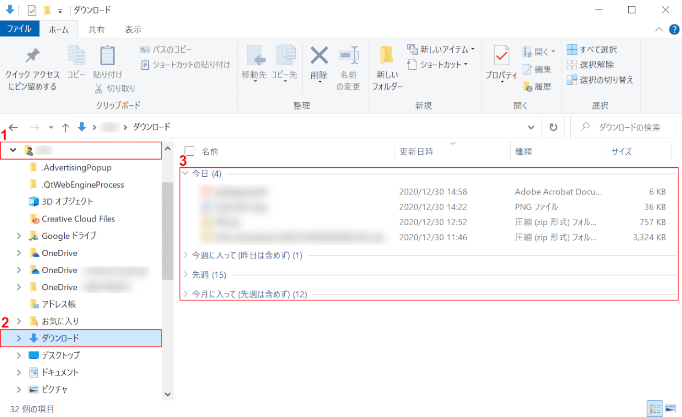Image resolution: width=682 pixels, height=417 pixels.
Task: Open the 開く dropdown in ribbon
Action: coord(539,52)
